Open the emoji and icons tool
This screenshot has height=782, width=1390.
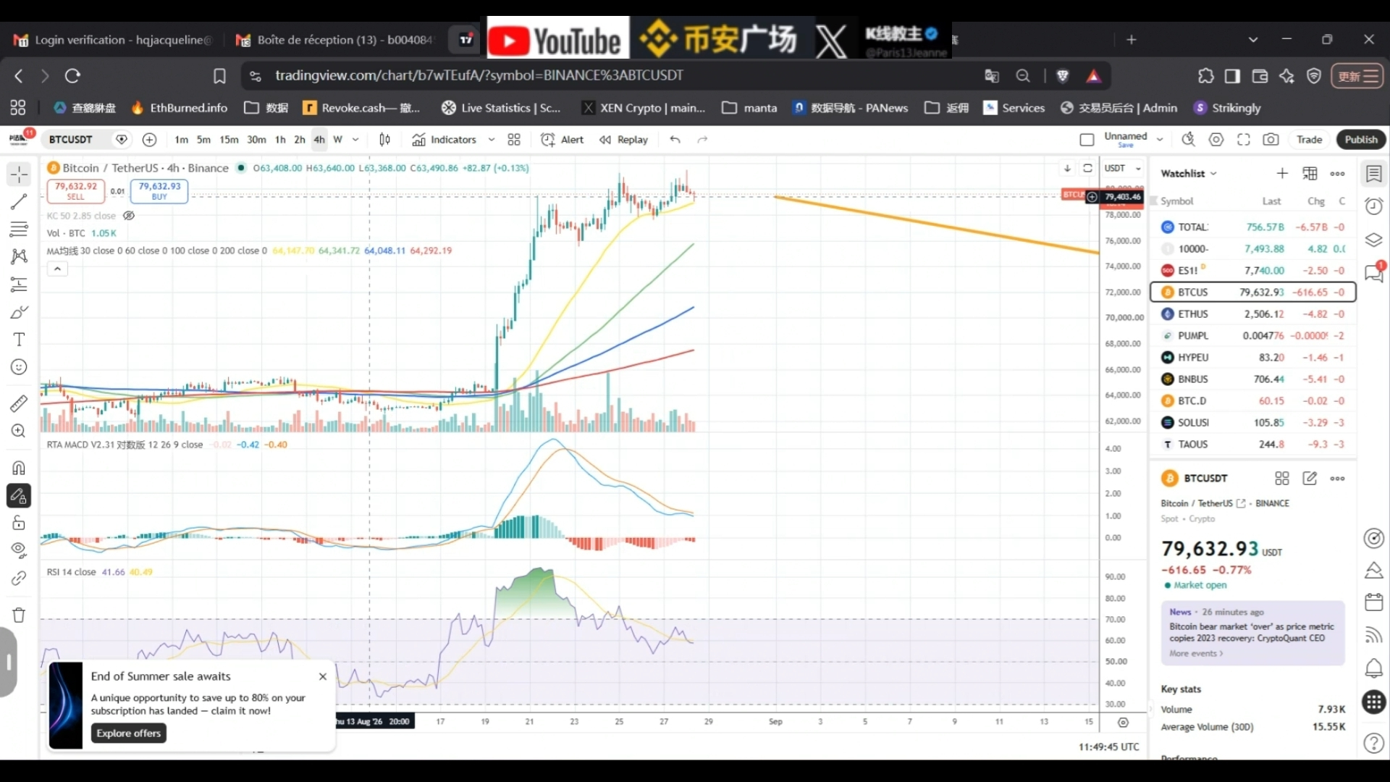click(x=19, y=367)
